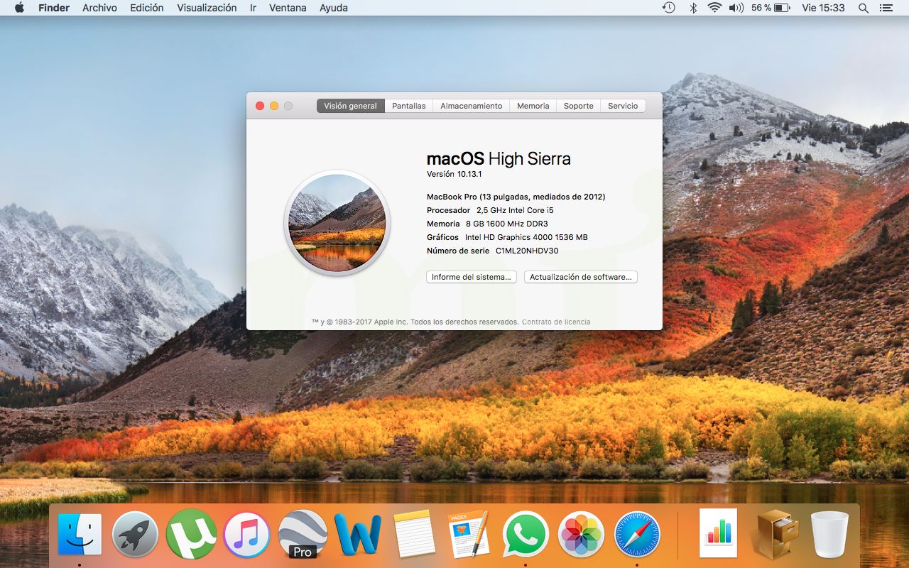Open the battery status showing 56 %
This screenshot has height=568, width=909.
coord(771,8)
